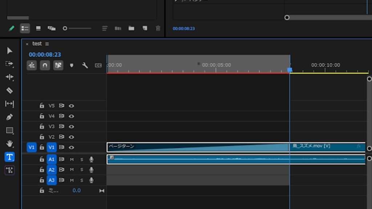The width and height of the screenshot is (372, 209).
Task: Click the V1 source patching button
Action: tap(32, 147)
